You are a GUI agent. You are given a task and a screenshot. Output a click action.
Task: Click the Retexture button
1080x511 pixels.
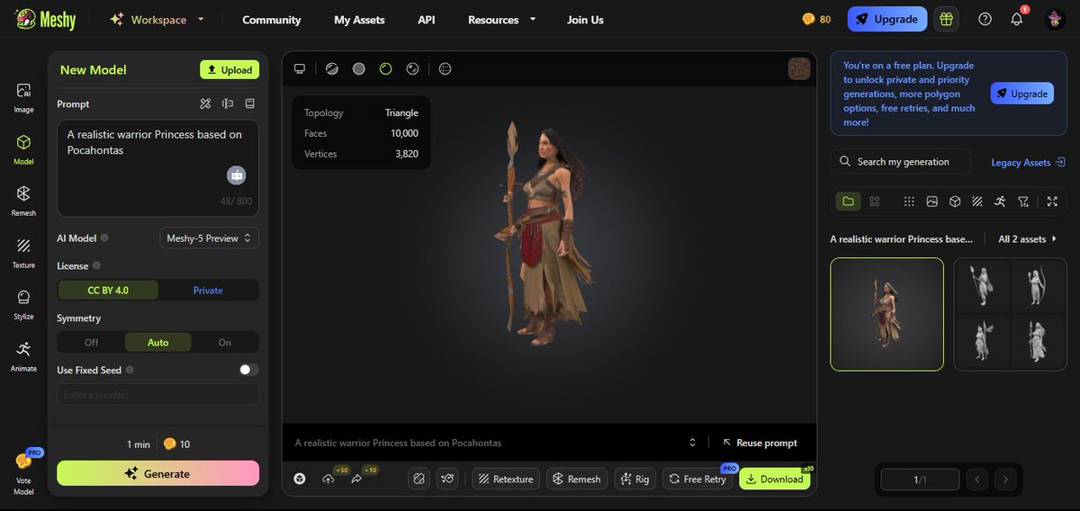click(x=506, y=479)
